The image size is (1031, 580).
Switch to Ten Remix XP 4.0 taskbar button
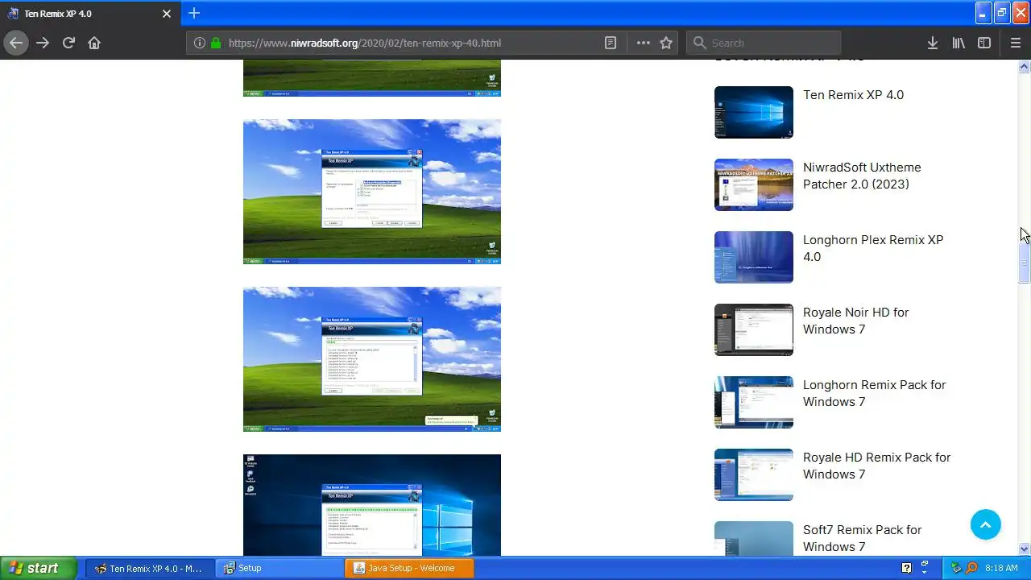(x=150, y=568)
